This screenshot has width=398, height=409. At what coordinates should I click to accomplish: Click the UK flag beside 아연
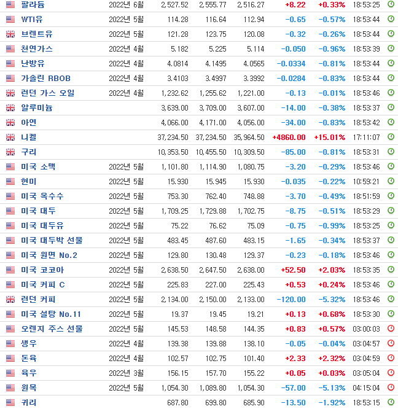[10, 123]
